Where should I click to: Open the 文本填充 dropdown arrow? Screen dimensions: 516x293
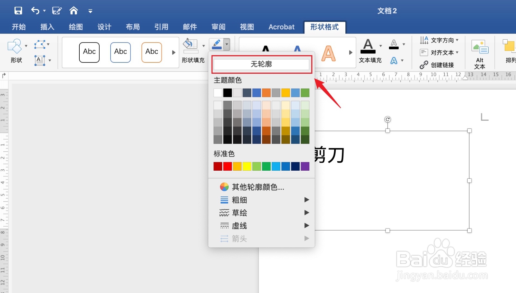(381, 46)
